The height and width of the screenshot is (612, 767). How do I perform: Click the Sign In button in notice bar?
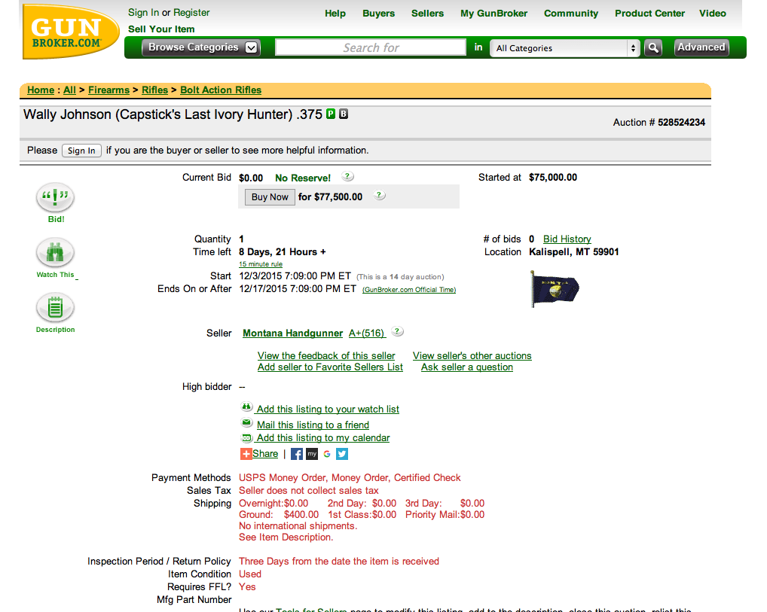[x=81, y=151]
